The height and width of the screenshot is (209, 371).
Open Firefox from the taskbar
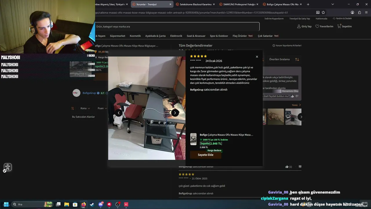tap(83, 204)
